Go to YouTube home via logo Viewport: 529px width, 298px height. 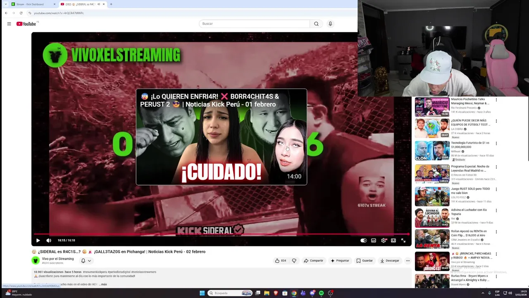26,24
